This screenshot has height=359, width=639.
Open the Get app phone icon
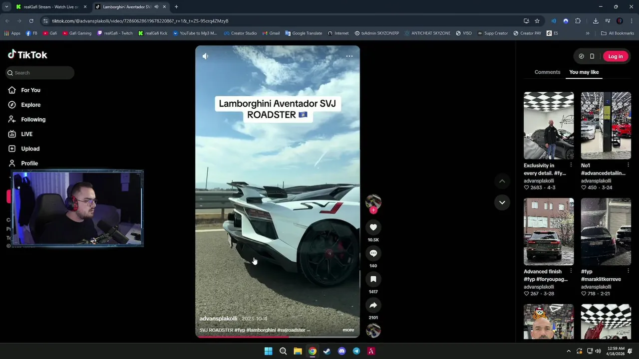point(592,56)
